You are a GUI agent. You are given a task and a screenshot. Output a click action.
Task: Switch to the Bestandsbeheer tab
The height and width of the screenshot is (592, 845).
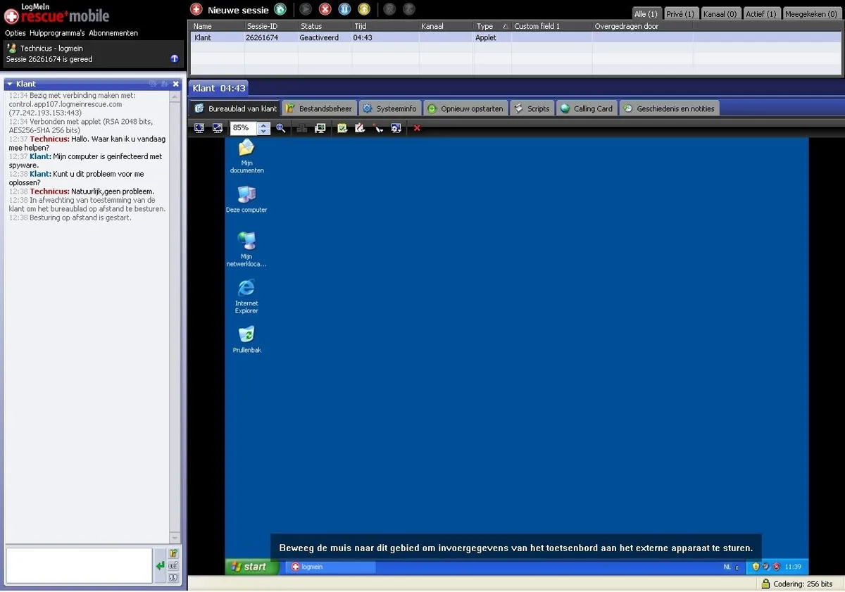click(x=319, y=108)
